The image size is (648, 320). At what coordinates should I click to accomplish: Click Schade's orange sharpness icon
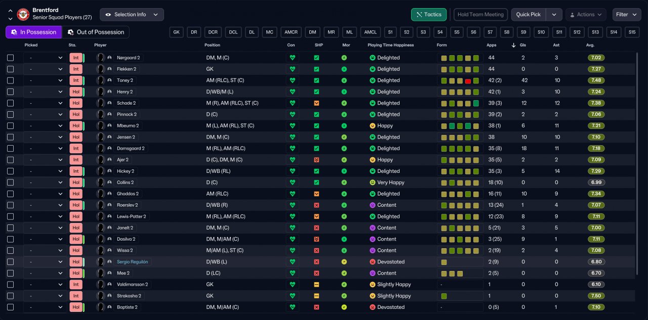pos(316,103)
